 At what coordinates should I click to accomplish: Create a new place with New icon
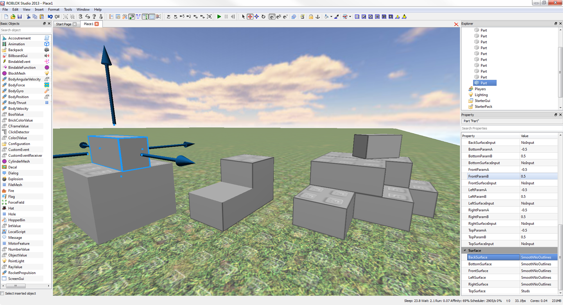pos(6,17)
